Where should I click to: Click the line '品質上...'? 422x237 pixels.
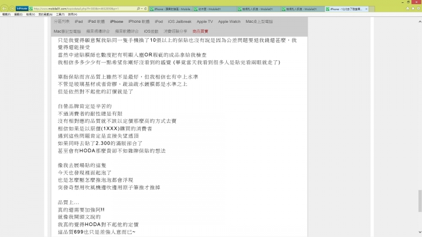coord(69,202)
